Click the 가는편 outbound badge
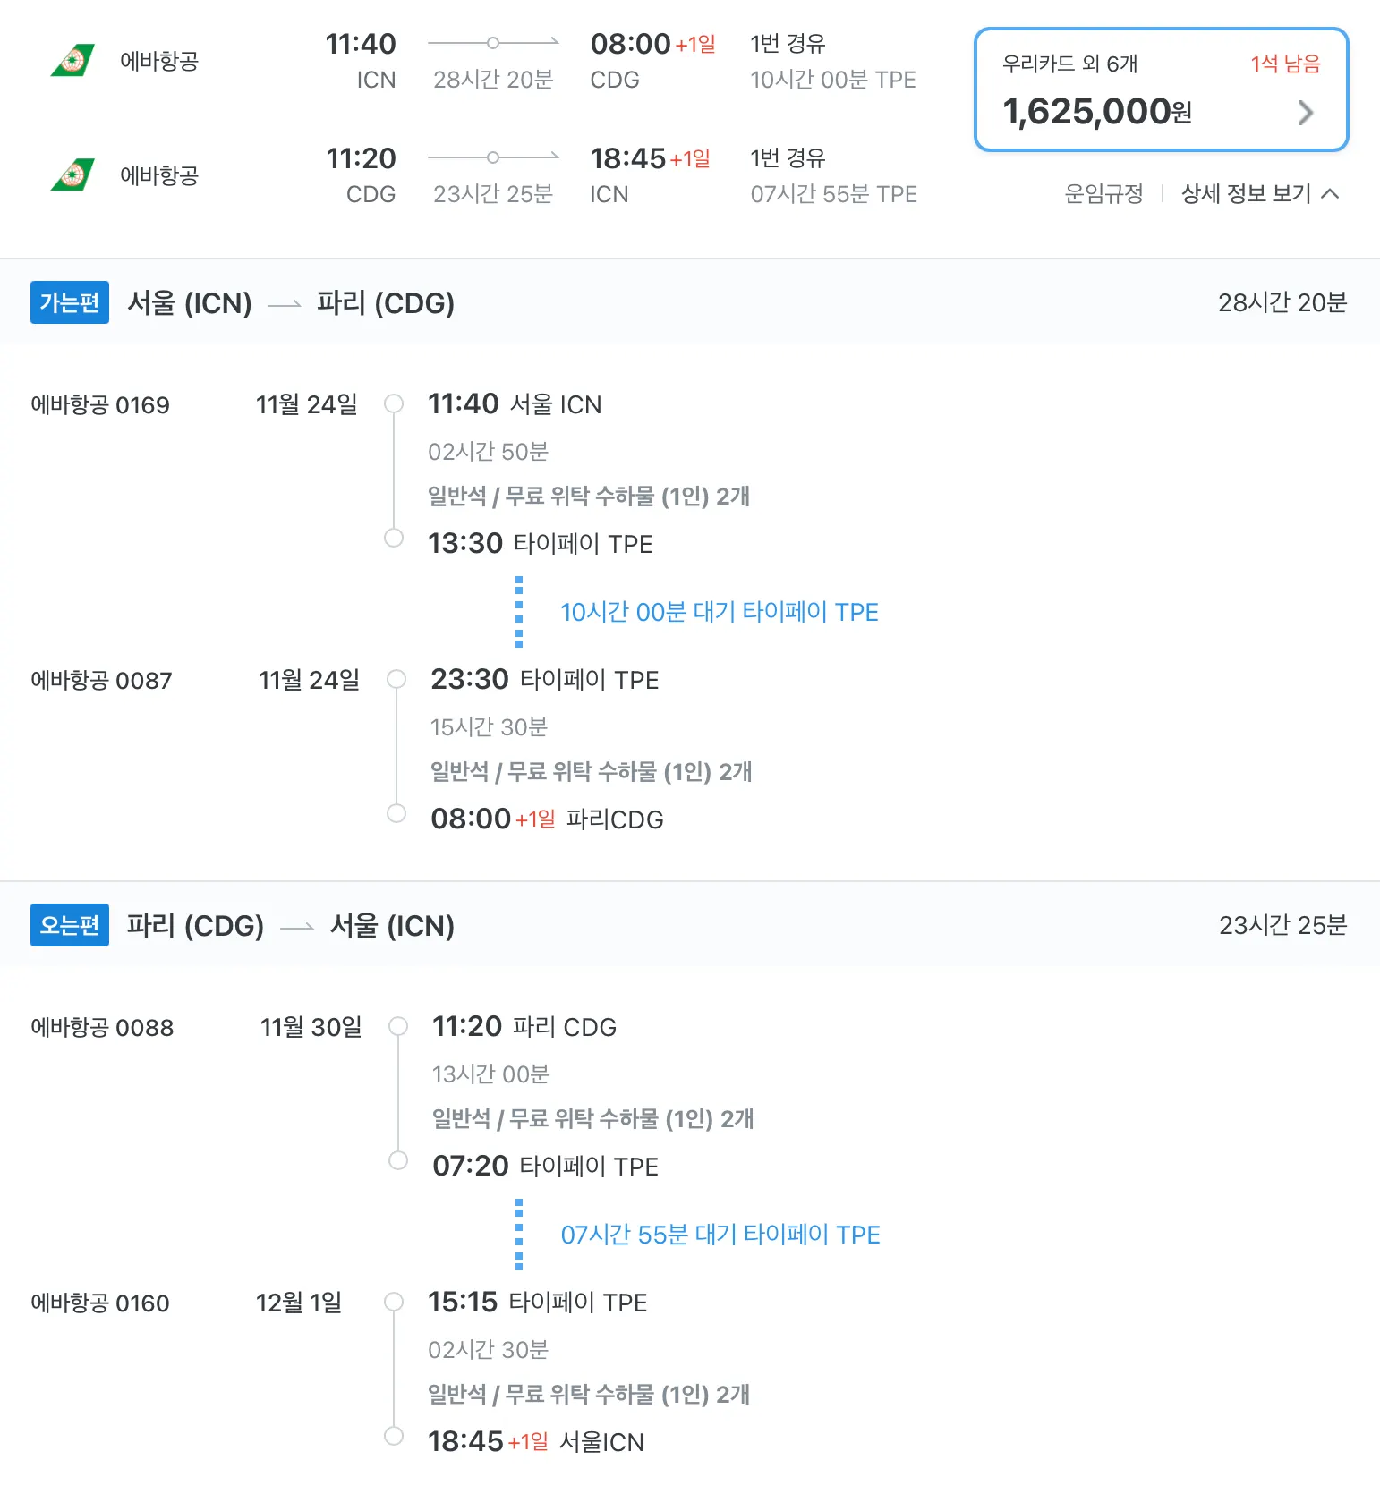1380x1494 pixels. tap(70, 302)
